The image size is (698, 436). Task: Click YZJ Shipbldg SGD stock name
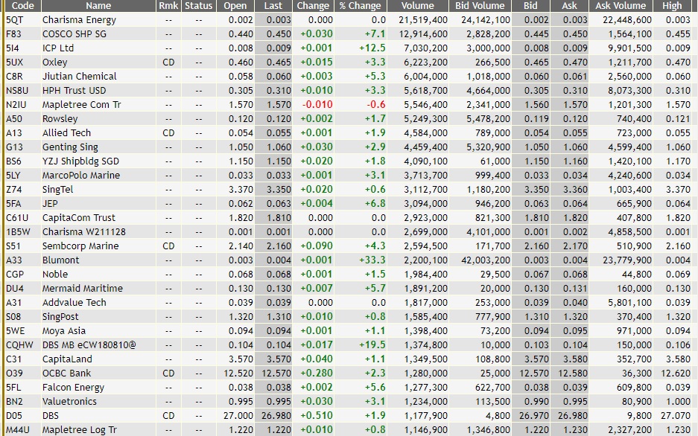click(80, 161)
